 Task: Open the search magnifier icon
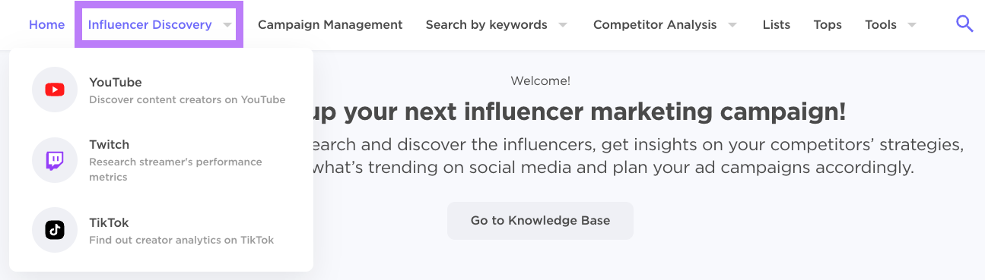[x=964, y=24]
